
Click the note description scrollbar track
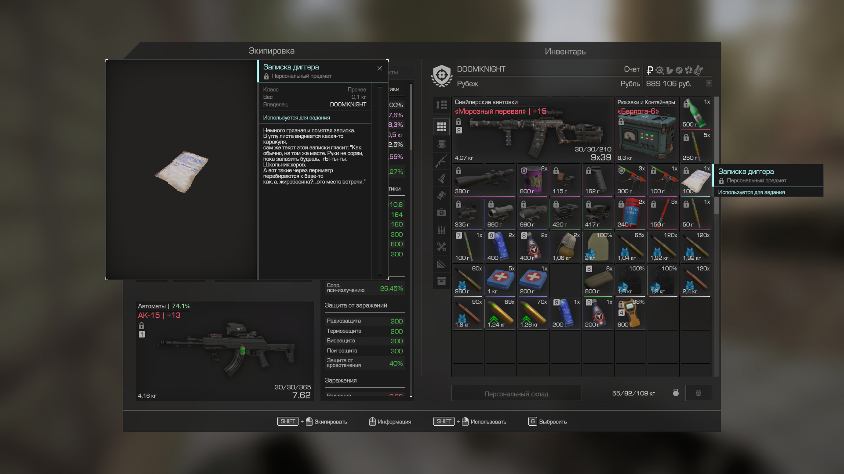pyautogui.click(x=379, y=181)
